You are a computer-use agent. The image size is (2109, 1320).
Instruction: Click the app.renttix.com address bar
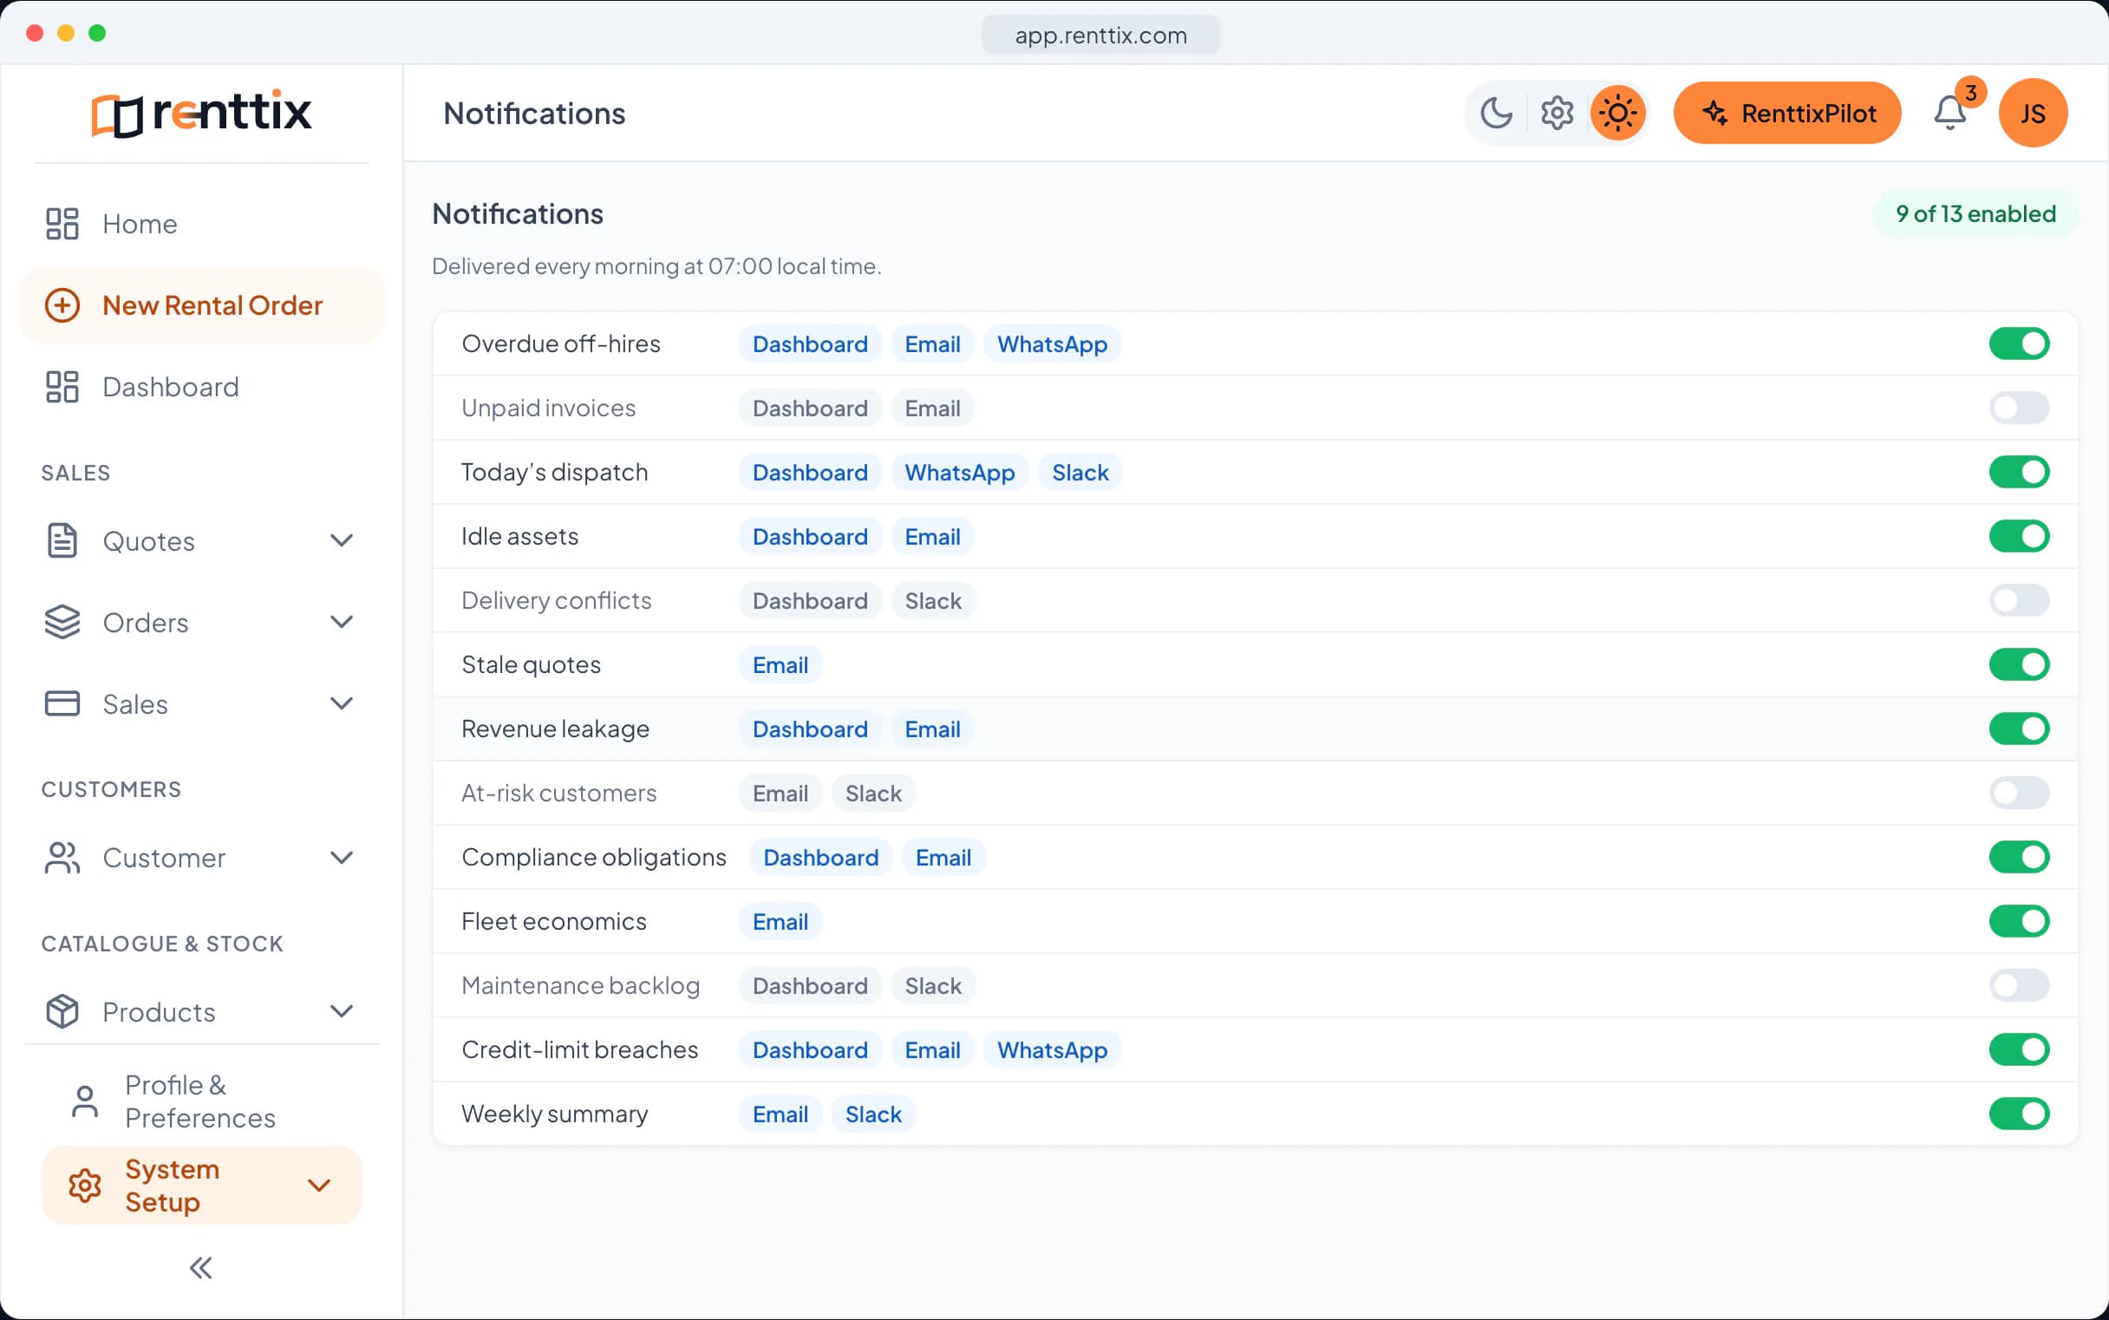pos(1100,35)
